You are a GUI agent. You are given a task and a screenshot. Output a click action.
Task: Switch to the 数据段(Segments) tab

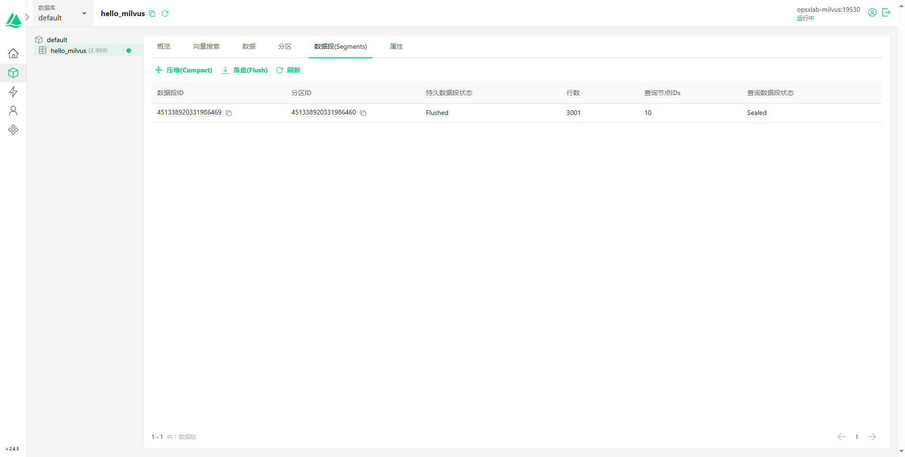[341, 46]
